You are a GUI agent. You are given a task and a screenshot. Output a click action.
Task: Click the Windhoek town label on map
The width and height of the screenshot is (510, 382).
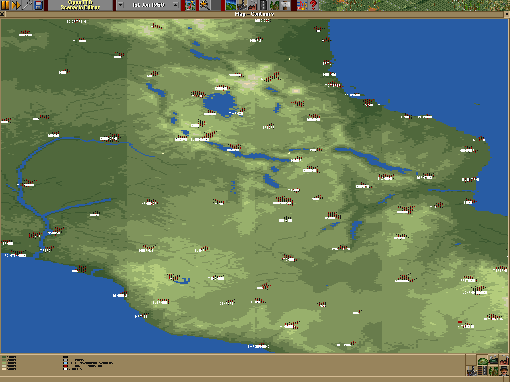pyautogui.click(x=287, y=327)
